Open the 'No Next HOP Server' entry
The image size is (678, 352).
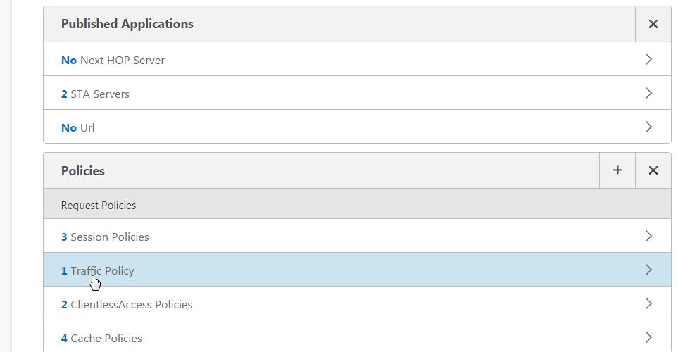(x=113, y=60)
